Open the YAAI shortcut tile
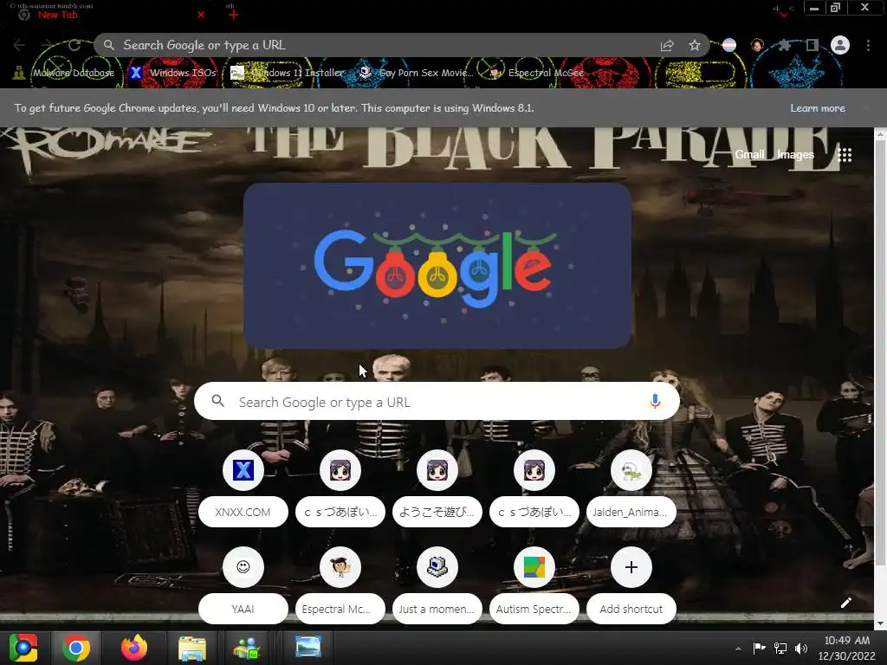Image resolution: width=887 pixels, height=665 pixels. coord(243,586)
